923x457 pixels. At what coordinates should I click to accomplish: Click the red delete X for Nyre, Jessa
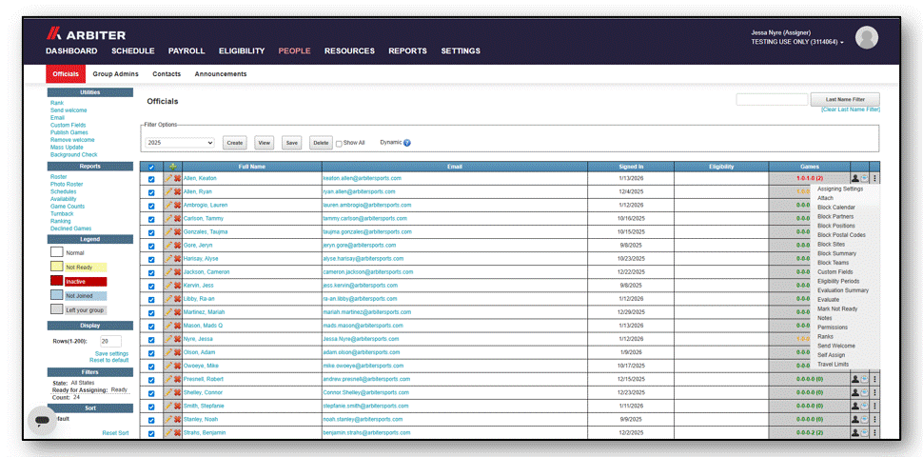177,339
